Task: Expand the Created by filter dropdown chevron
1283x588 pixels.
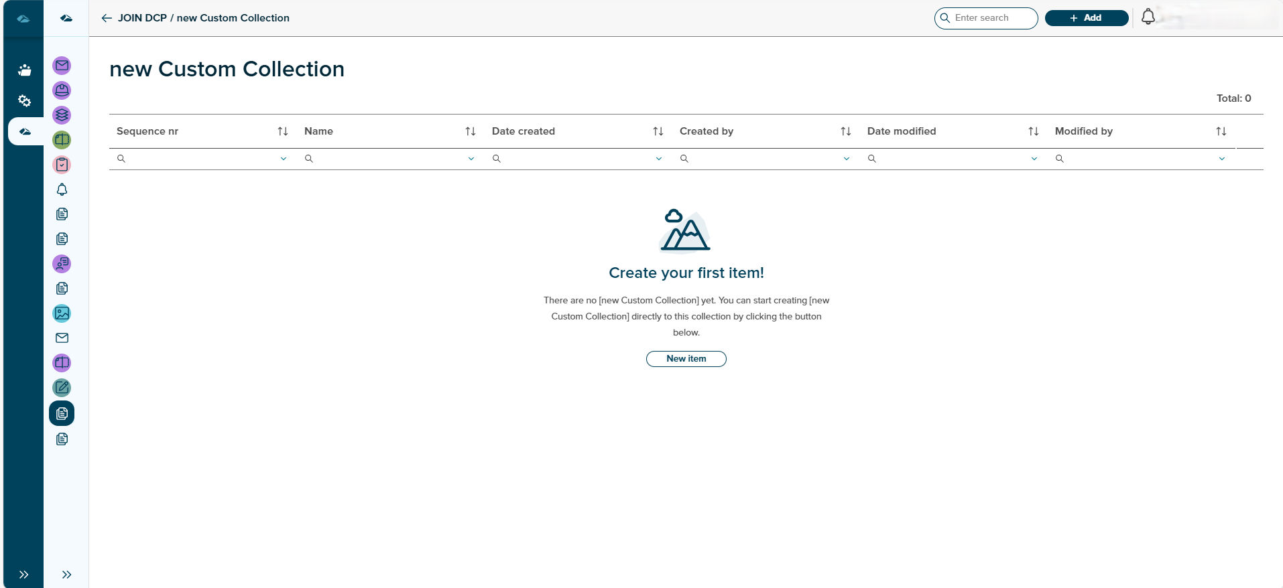Action: click(x=847, y=159)
